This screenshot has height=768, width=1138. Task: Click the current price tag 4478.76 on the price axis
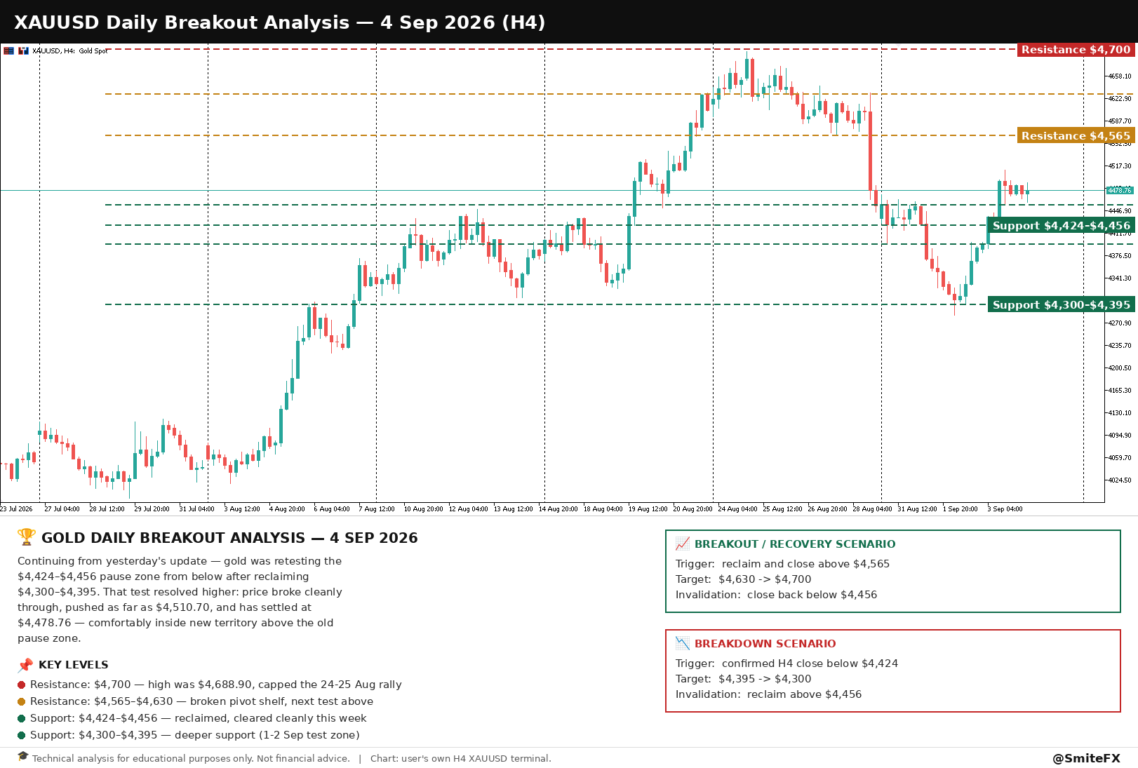[x=1119, y=190]
